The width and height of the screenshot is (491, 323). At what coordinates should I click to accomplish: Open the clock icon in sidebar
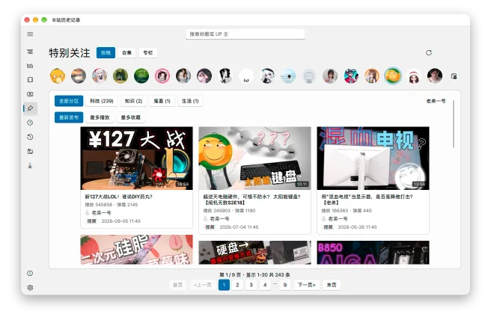click(x=30, y=123)
